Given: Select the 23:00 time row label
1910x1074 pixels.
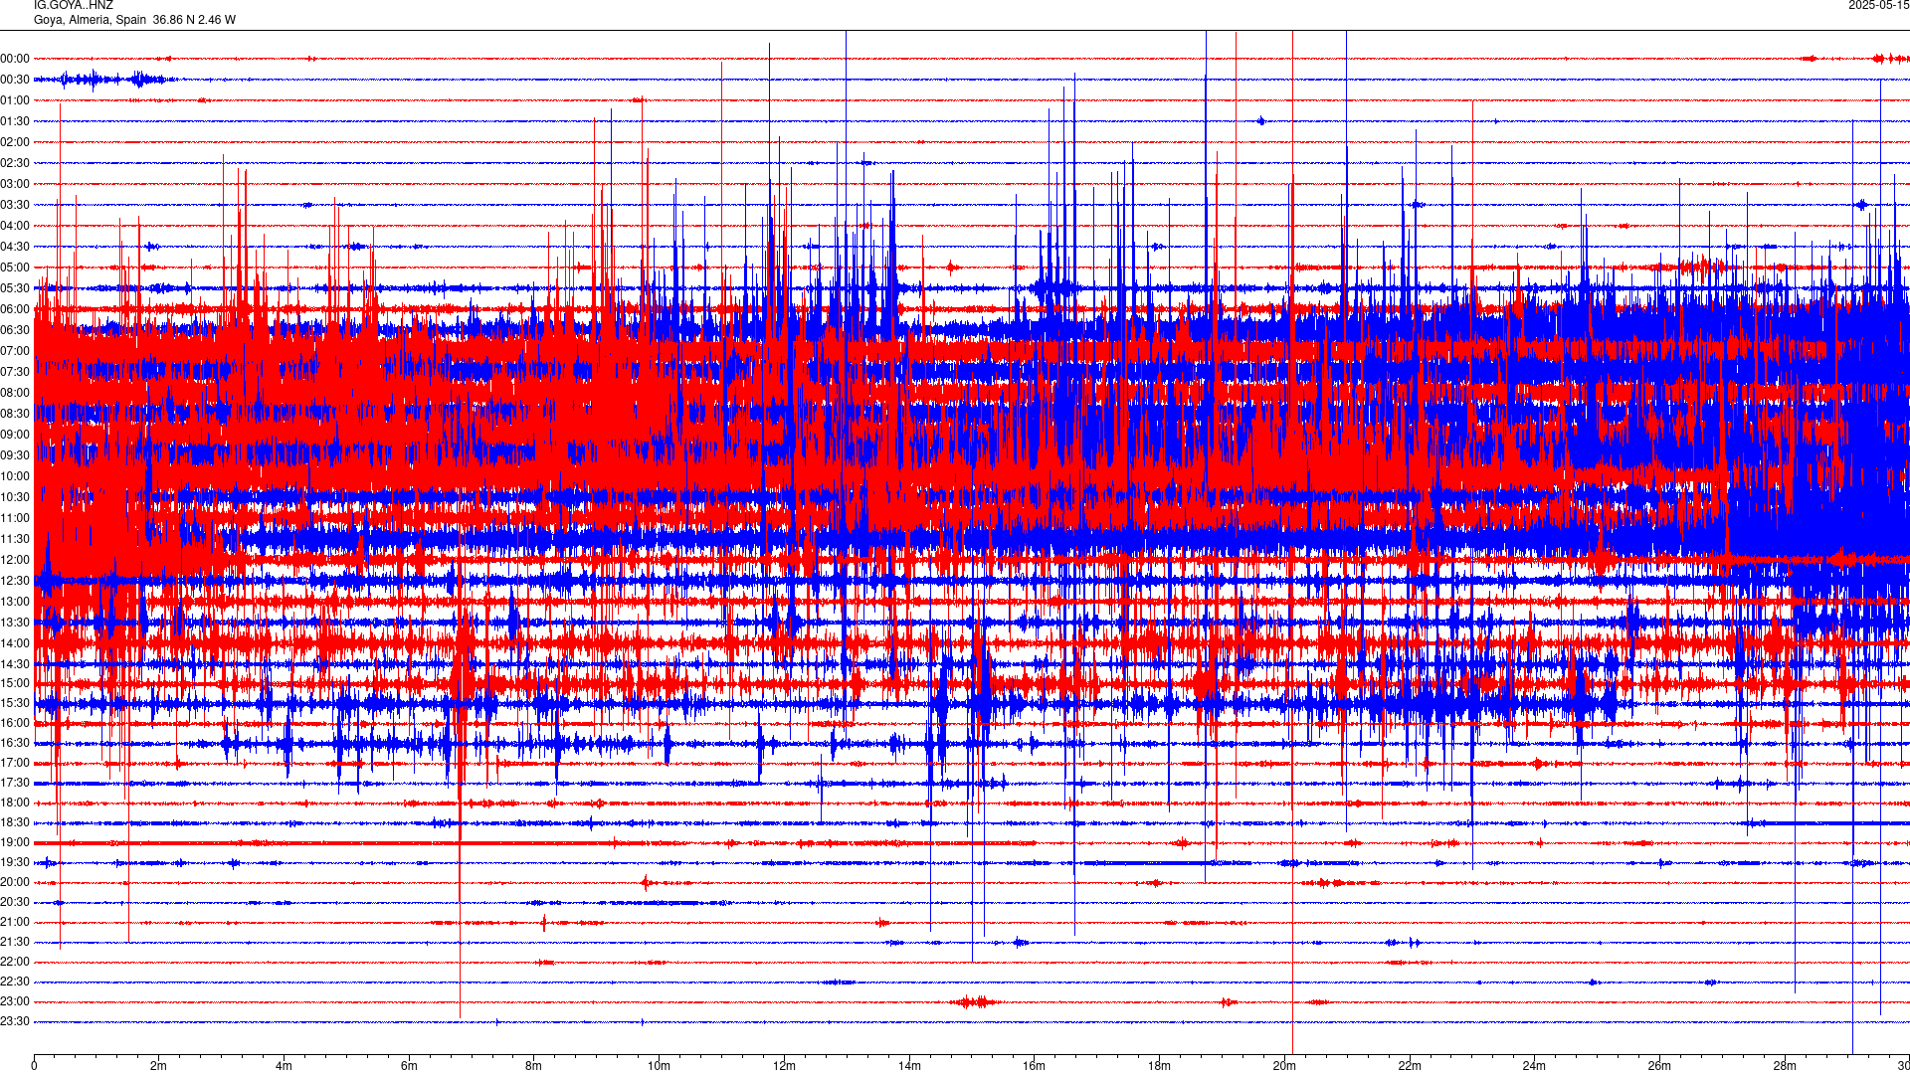Looking at the screenshot, I should (x=15, y=1001).
